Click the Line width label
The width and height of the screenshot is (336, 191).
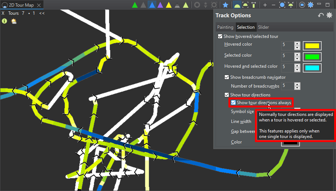(241, 121)
